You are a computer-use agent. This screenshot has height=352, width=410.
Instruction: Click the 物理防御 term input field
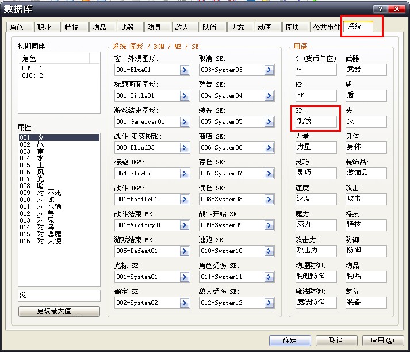pyautogui.click(x=316, y=277)
